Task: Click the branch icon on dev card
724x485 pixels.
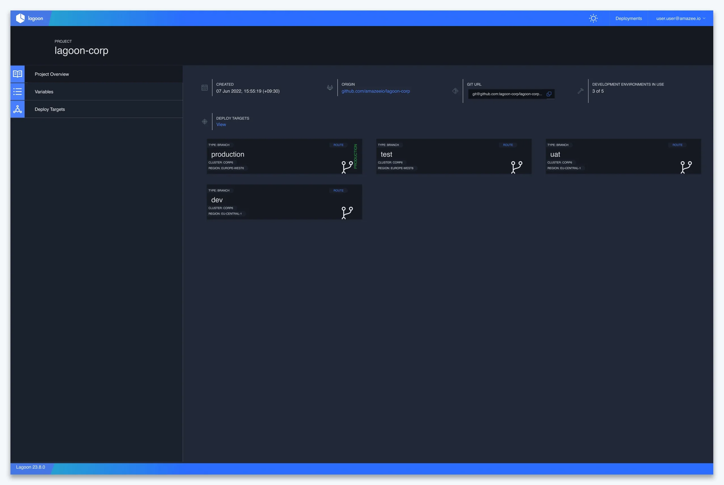Action: (347, 213)
